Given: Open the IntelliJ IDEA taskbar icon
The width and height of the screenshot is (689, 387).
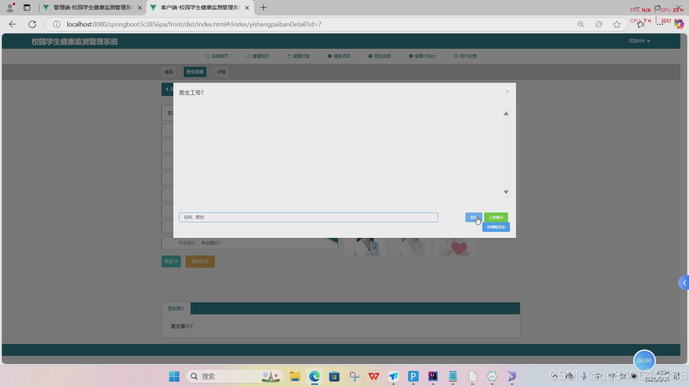Looking at the screenshot, I should (x=433, y=376).
